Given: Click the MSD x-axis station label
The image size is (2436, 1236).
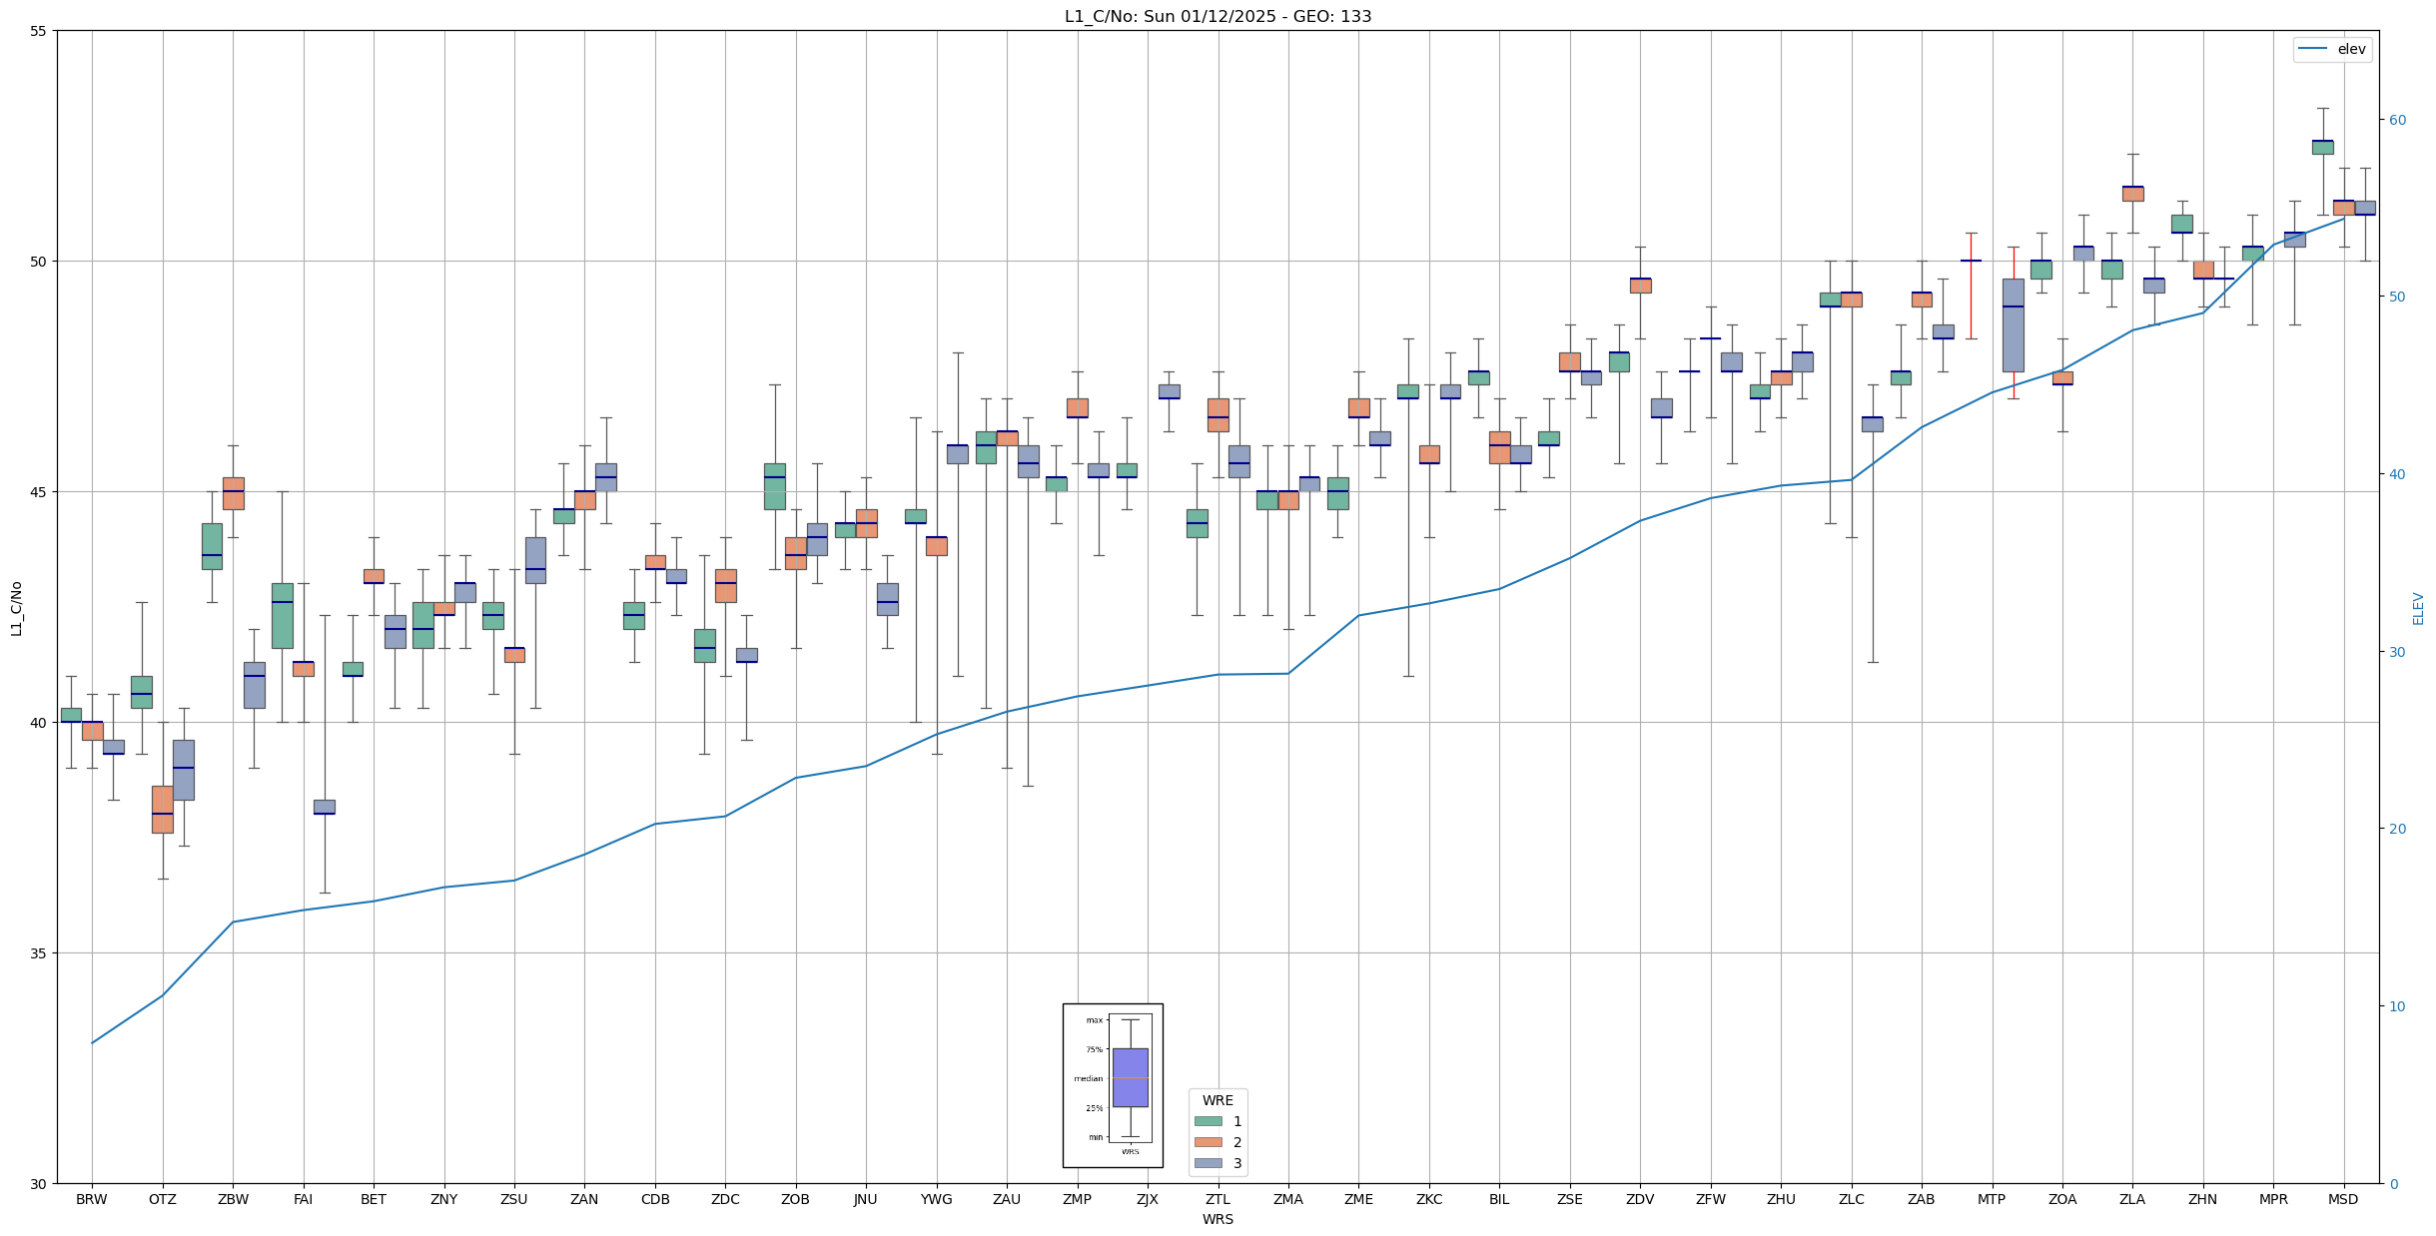Looking at the screenshot, I should tap(2343, 1199).
